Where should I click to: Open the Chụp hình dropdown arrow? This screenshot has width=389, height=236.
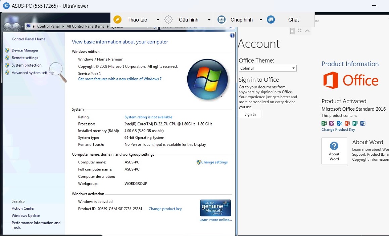click(x=261, y=20)
